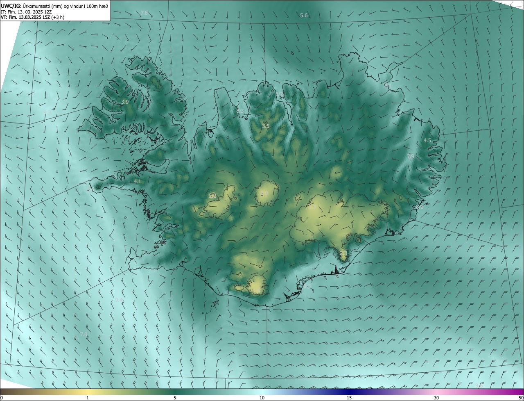Image resolution: width=524 pixels, height=401 pixels.
Task: Click the 0 tick label on the color scale
Action: 2,398
